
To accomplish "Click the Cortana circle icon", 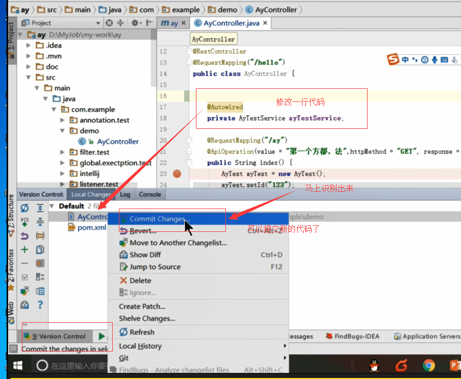I will coord(42,365).
